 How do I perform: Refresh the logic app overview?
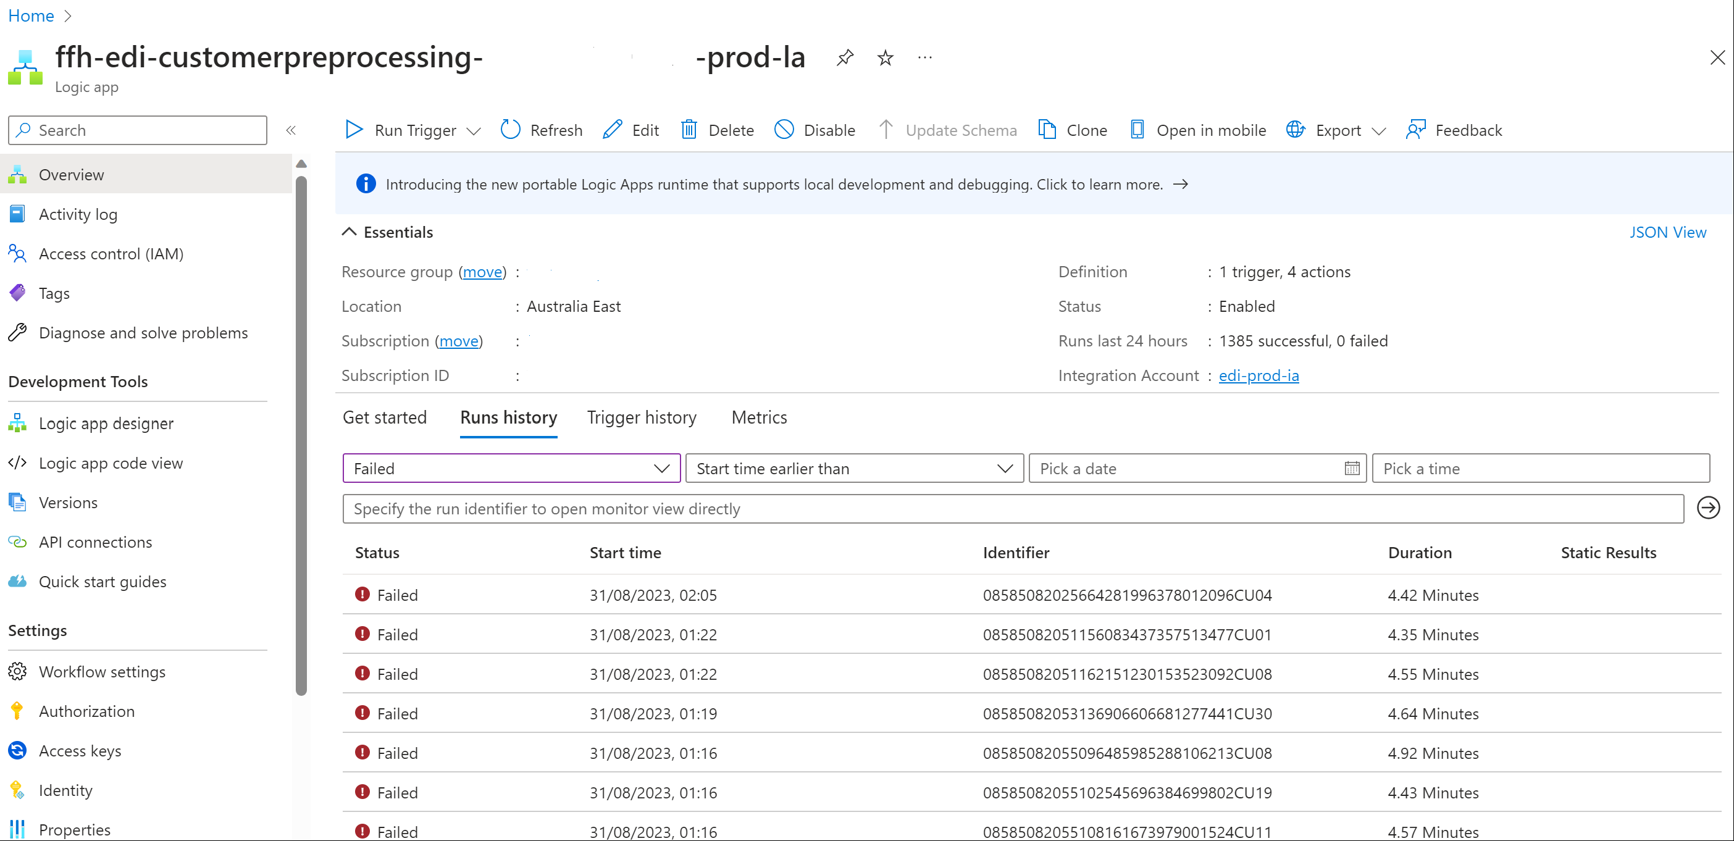pyautogui.click(x=542, y=130)
